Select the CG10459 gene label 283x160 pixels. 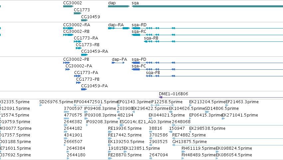pyautogui.click(x=90, y=17)
